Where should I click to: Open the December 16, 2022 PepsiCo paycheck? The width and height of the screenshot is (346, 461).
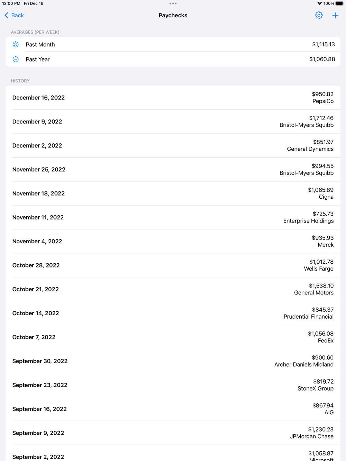pos(173,97)
